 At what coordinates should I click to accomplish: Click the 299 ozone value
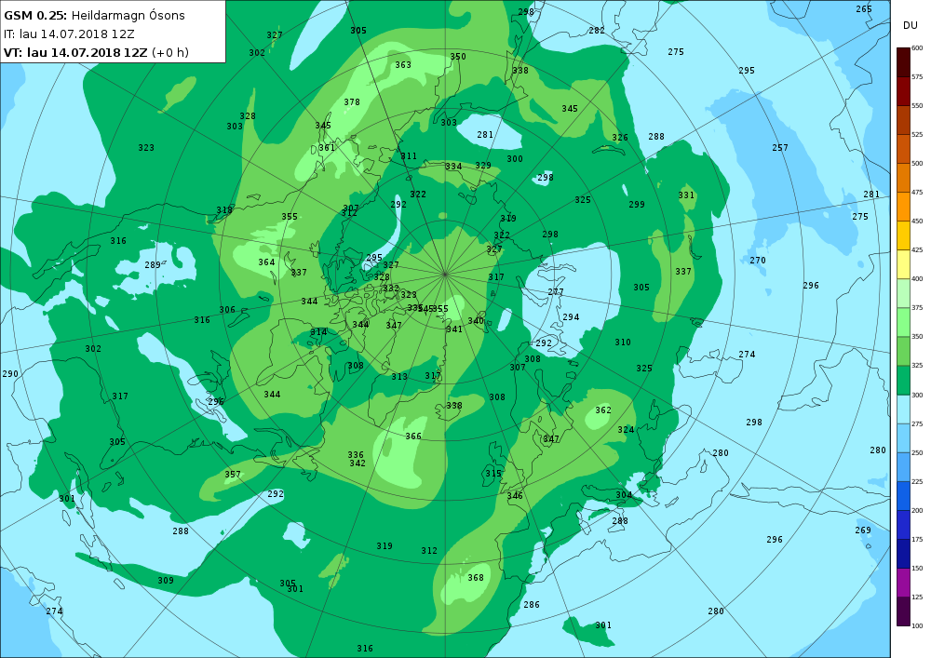coord(637,204)
